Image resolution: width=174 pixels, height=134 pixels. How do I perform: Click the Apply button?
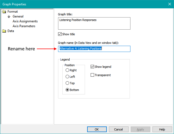(x=140, y=129)
